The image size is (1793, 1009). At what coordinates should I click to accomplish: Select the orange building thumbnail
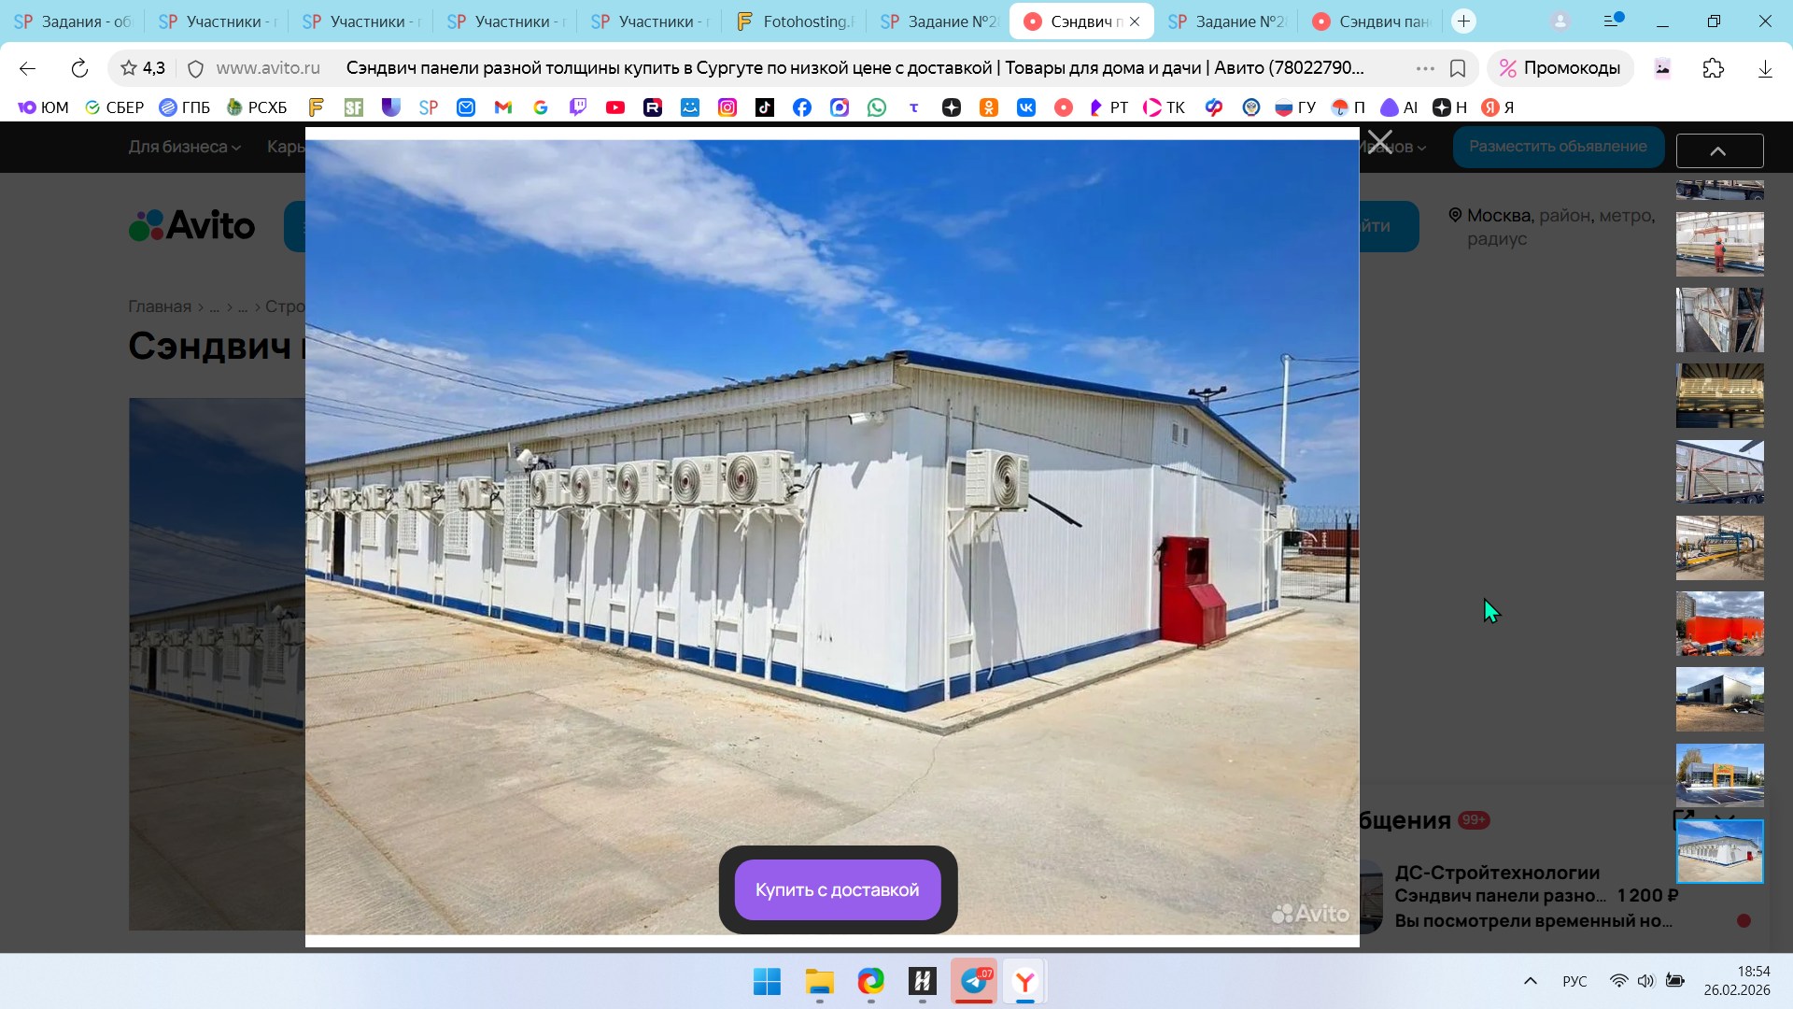tap(1719, 623)
